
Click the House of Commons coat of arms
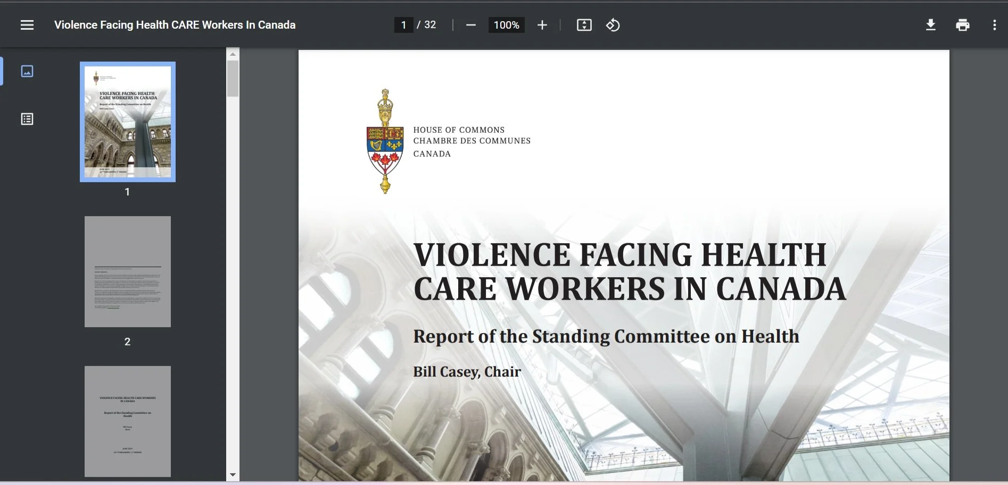385,141
